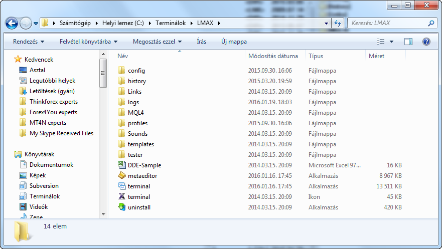The image size is (442, 249).
Task: Select Könyvtárak in navigation pane
Action: 40,154
